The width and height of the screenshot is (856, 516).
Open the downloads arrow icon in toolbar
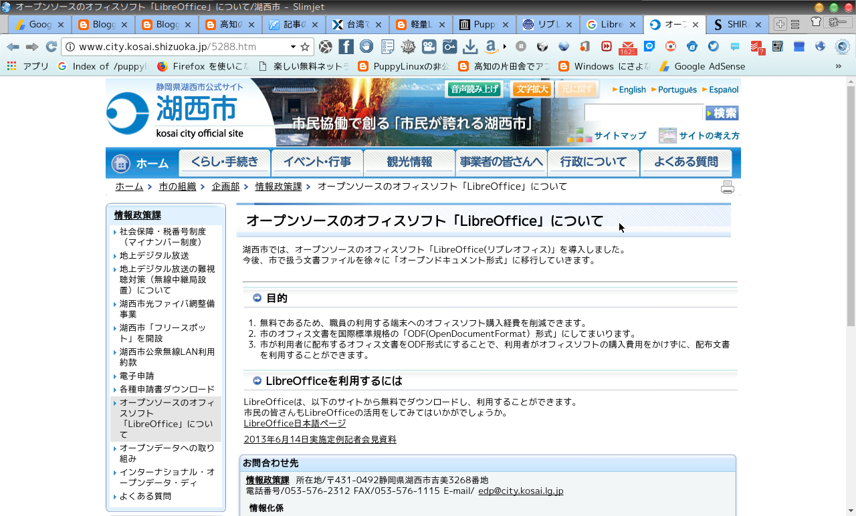[470, 47]
